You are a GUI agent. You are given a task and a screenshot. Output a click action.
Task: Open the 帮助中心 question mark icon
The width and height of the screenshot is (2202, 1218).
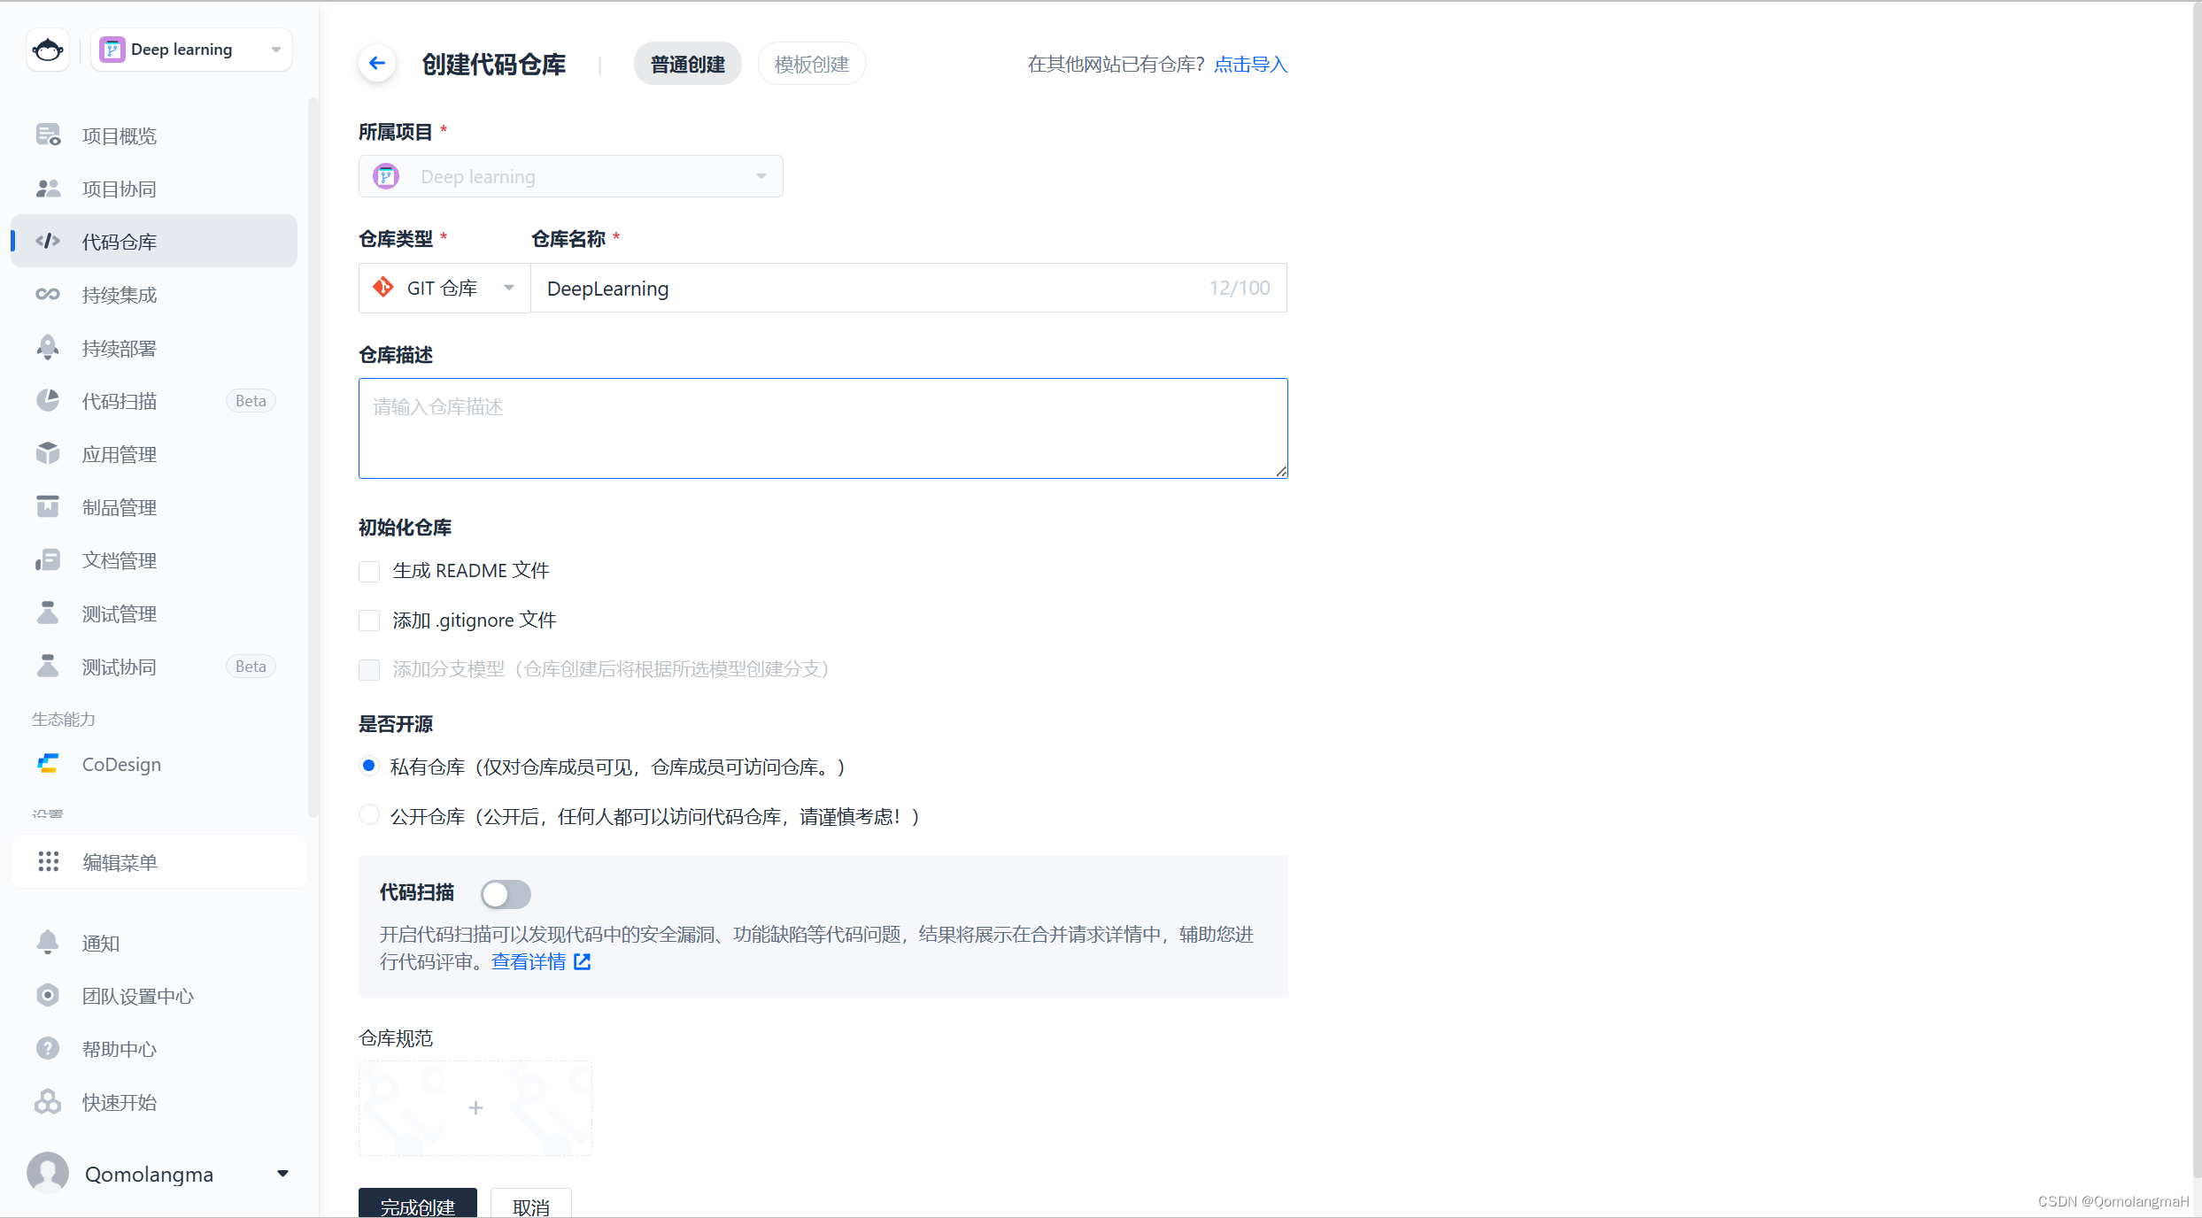48,1049
